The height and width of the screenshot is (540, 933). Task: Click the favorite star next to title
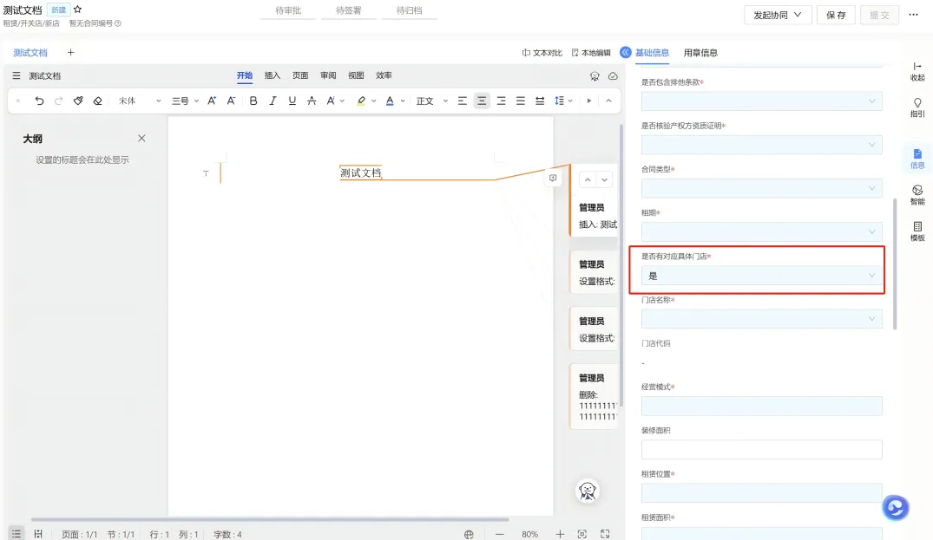[x=77, y=10]
